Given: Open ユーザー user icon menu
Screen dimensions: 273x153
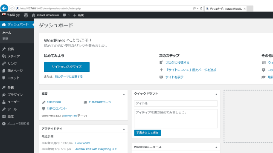Looking at the screenshot, I should [x=4, y=102].
